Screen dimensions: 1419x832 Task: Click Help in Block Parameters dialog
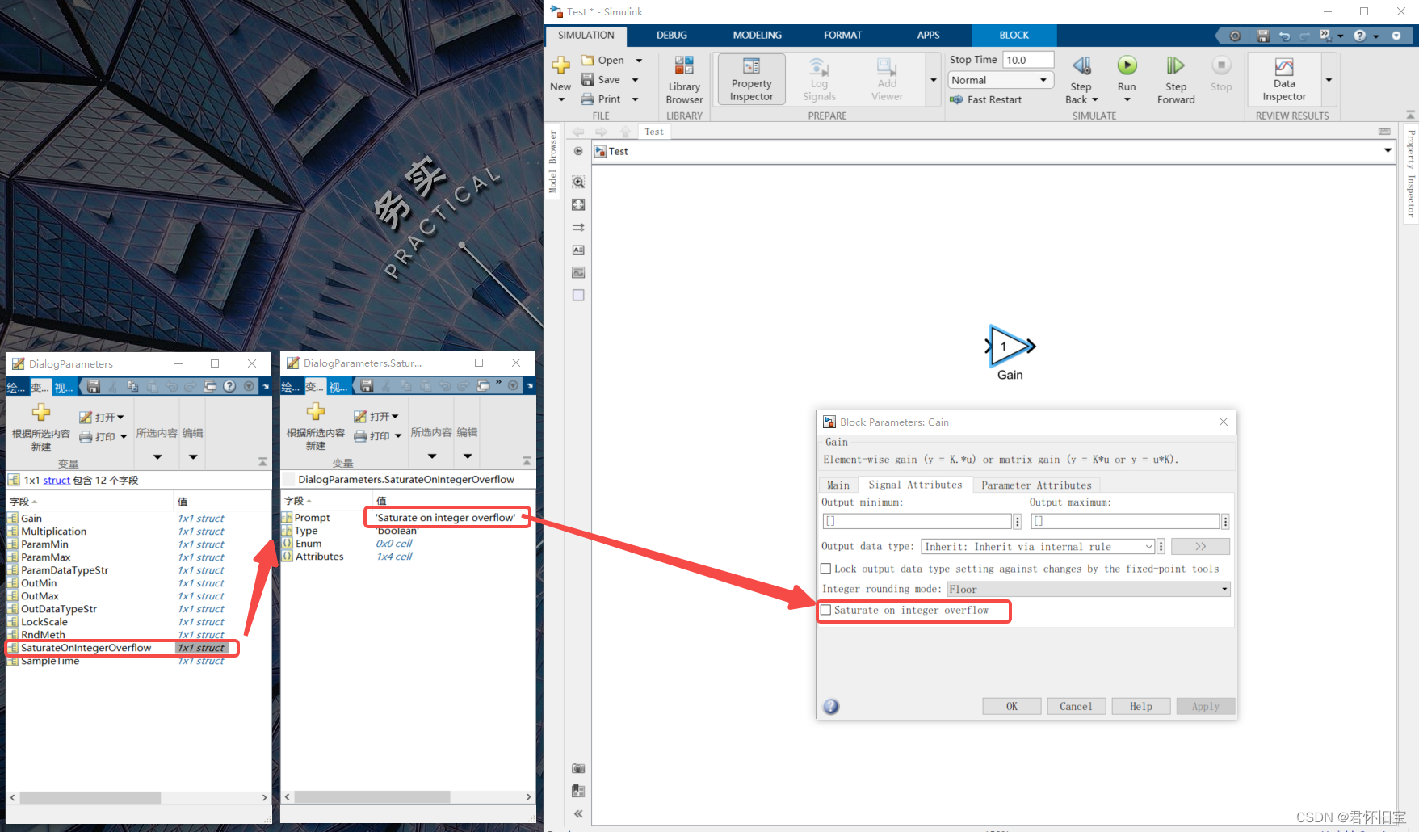click(x=1141, y=706)
